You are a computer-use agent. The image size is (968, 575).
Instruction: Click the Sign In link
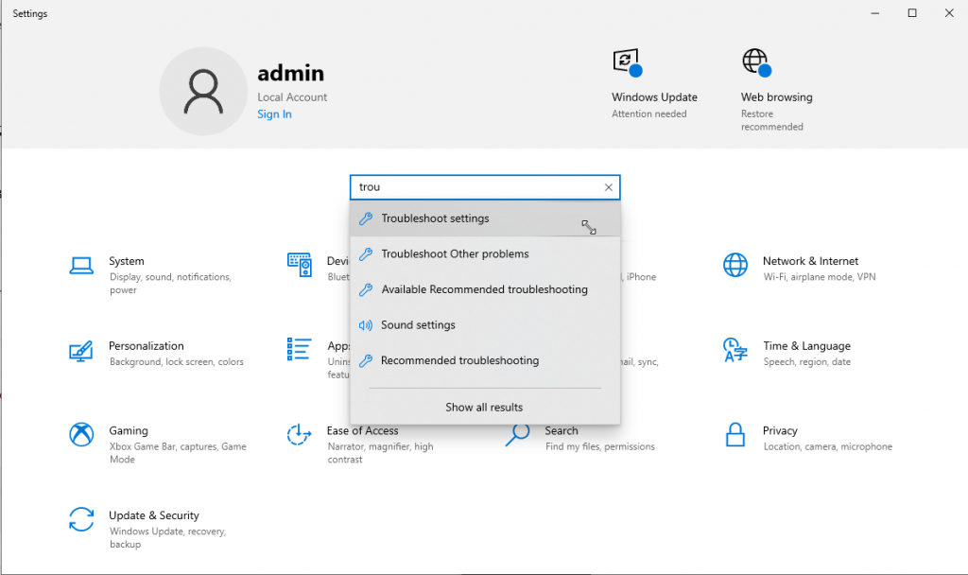coord(274,113)
